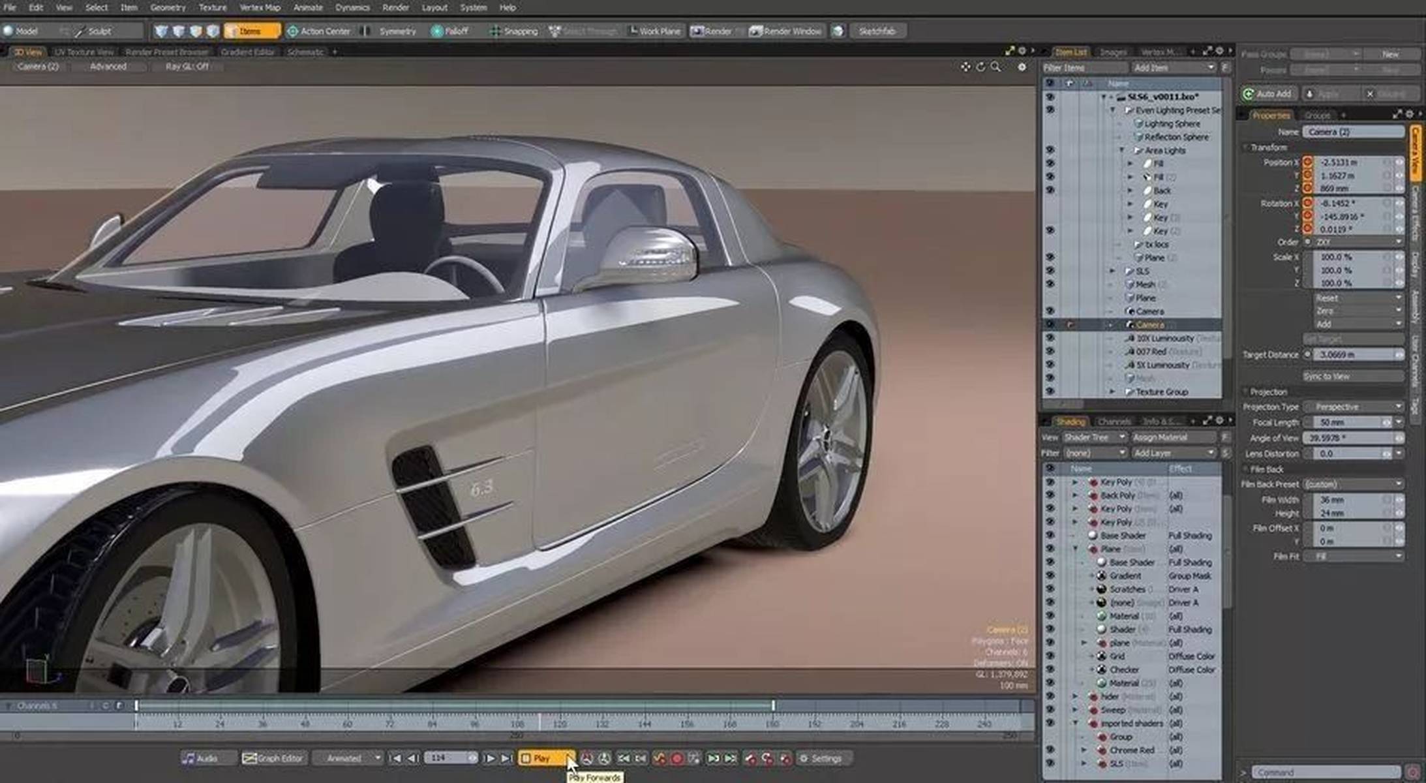Toggle Position X keyframe circle
This screenshot has height=783, width=1426.
coord(1308,162)
